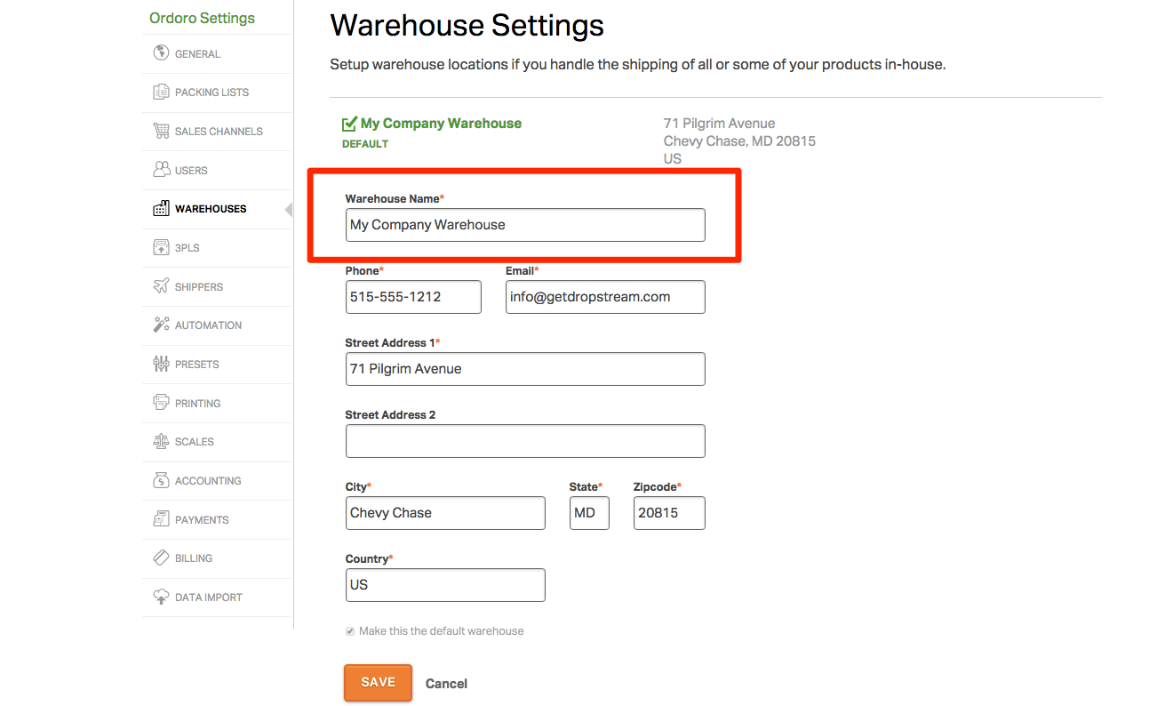Click the Chevy Chase, MD 20815 summary text
1157x706 pixels.
tap(739, 141)
